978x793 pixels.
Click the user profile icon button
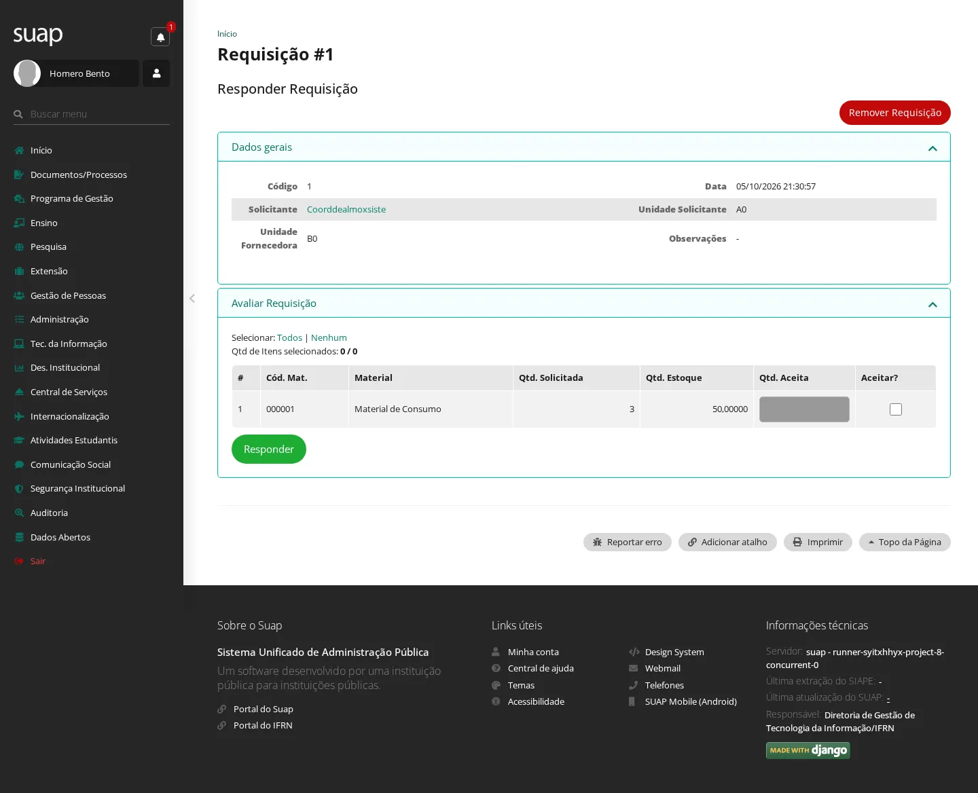click(156, 73)
